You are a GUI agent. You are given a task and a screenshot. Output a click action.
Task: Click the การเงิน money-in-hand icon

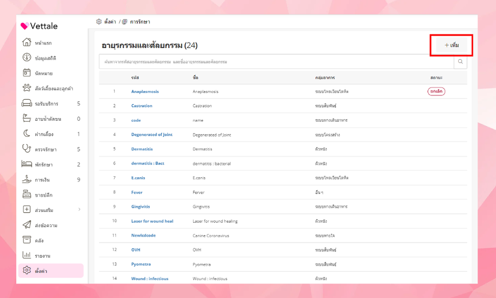[x=26, y=179]
